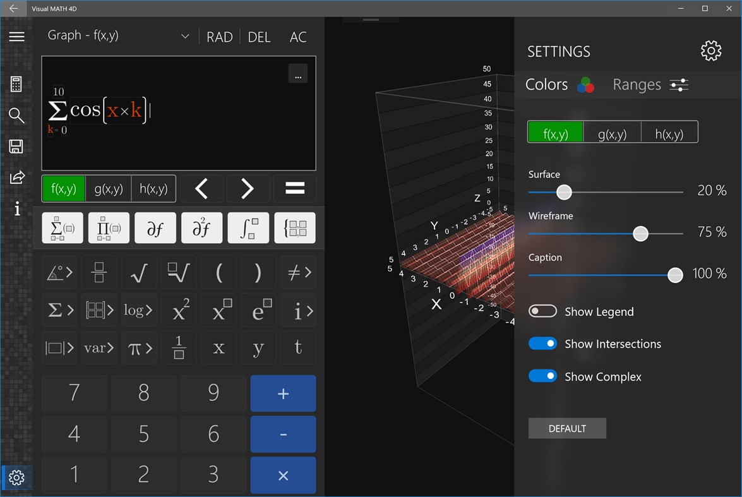Insert the fraction template
This screenshot has height=497, width=742.
tap(99, 272)
